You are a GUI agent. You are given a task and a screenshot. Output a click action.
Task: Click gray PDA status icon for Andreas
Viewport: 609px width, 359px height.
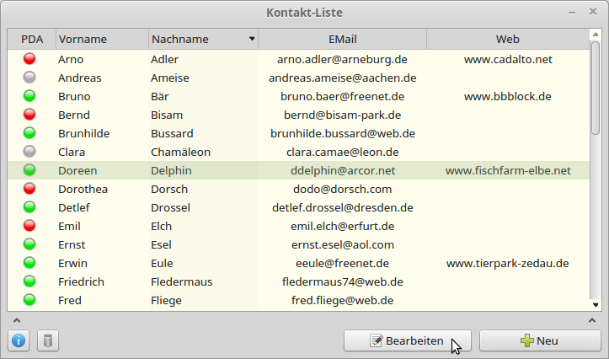(x=30, y=78)
